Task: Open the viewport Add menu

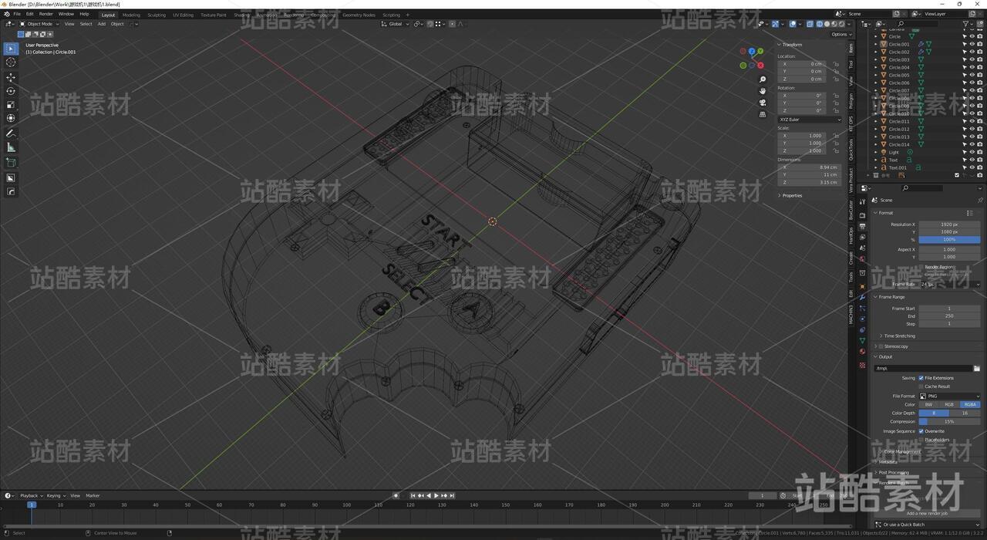Action: pyautogui.click(x=101, y=24)
